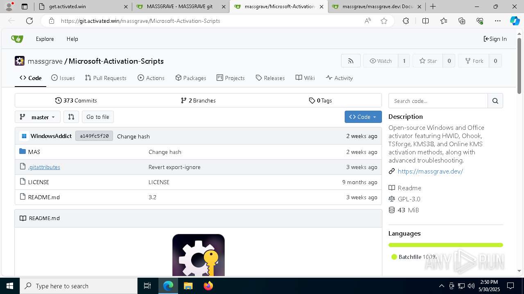
Task: Open Help in the top navigation
Action: (x=72, y=39)
